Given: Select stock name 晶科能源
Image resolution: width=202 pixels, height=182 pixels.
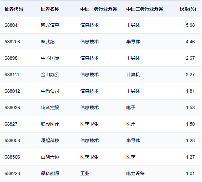Looking at the screenshot, I should 50,173.
